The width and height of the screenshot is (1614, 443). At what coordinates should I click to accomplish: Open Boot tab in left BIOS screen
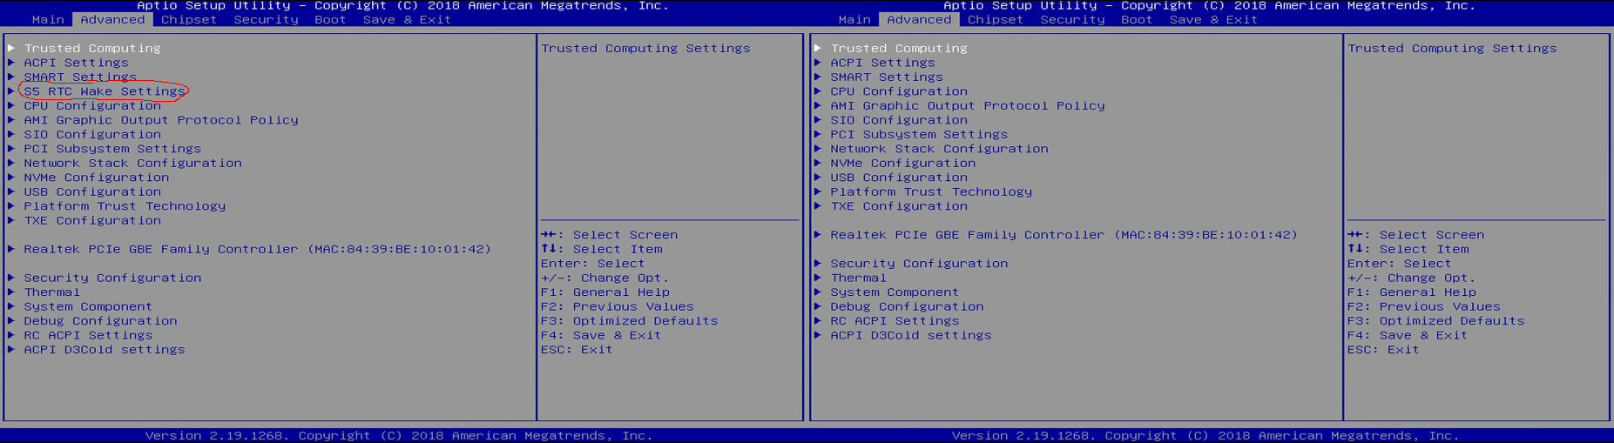(330, 19)
